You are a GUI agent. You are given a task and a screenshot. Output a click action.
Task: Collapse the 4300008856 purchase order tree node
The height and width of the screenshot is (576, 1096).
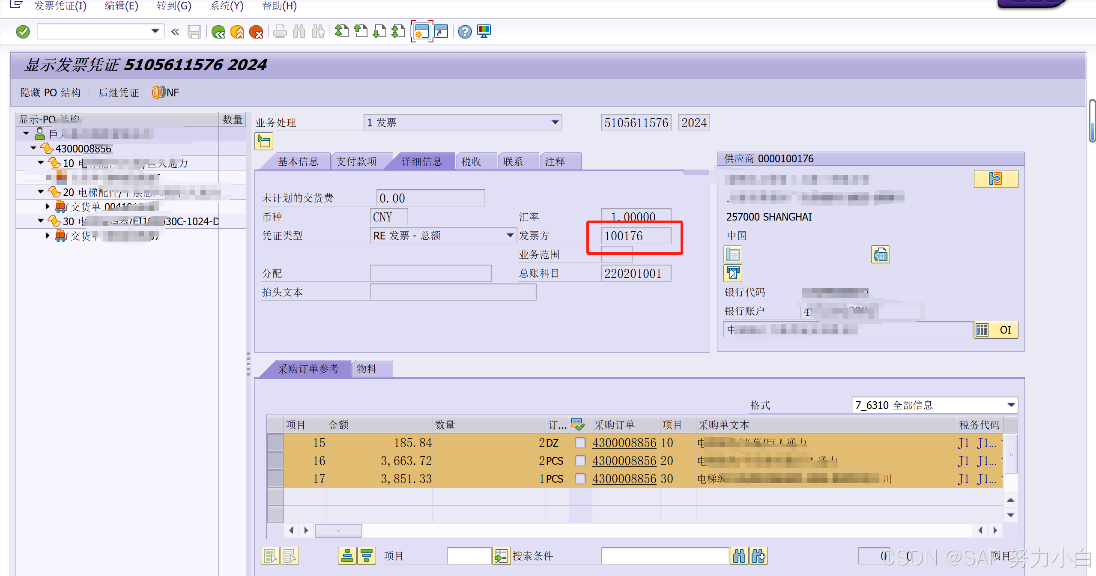33,148
